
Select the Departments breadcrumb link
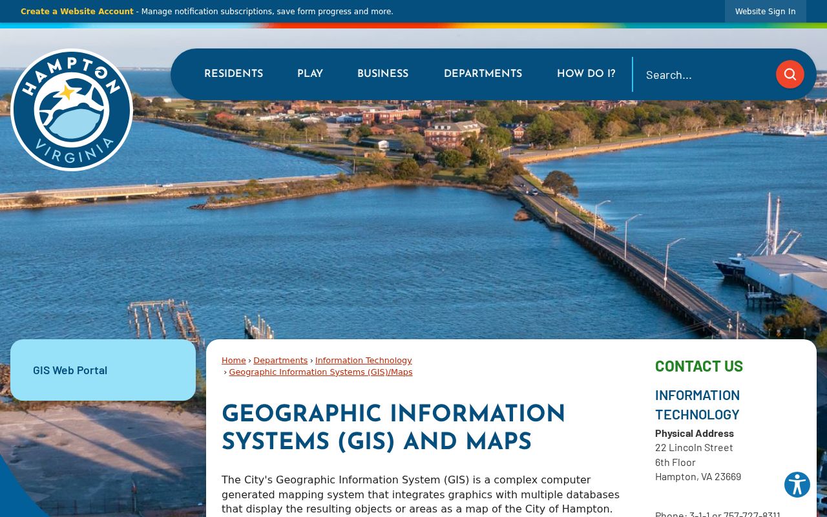tap(280, 361)
